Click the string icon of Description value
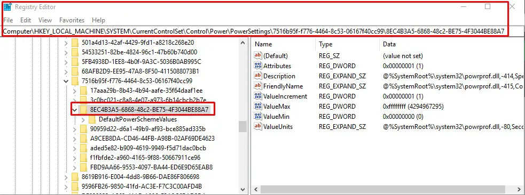Screen dimensions: 525x195 pos(258,76)
